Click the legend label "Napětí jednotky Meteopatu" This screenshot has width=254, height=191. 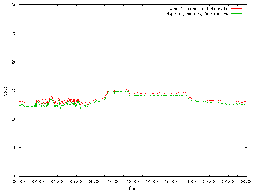(x=198, y=9)
